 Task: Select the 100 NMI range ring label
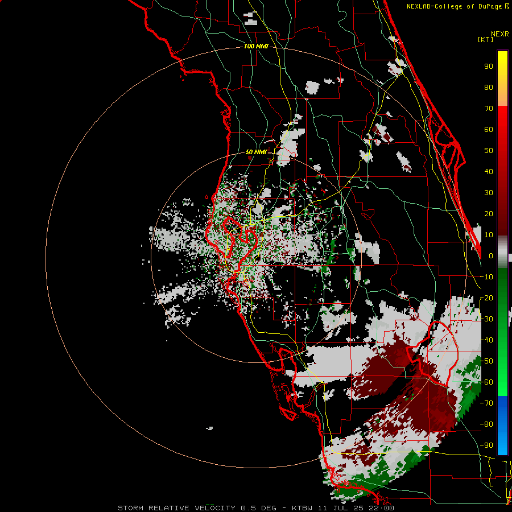(256, 47)
